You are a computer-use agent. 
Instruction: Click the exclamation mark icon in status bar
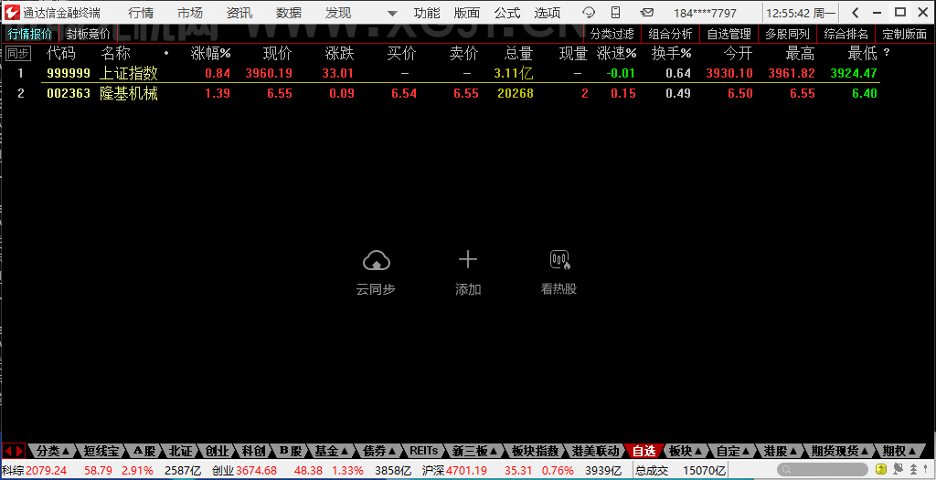pyautogui.click(x=925, y=469)
